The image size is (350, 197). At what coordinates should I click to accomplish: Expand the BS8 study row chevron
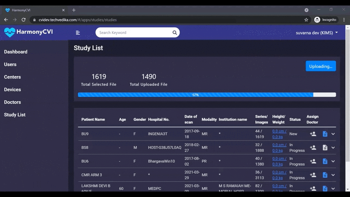(333, 148)
